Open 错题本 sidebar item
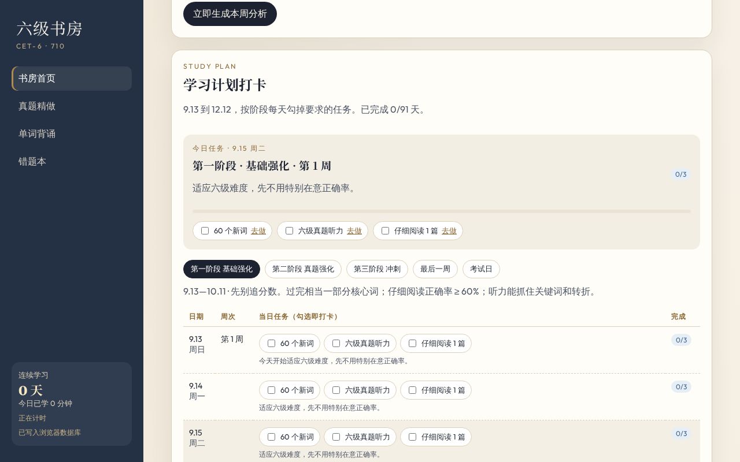This screenshot has width=740, height=462. (x=72, y=162)
